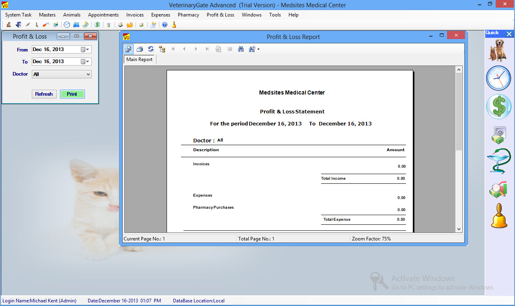
Task: Open the Appointments menu
Action: click(103, 15)
